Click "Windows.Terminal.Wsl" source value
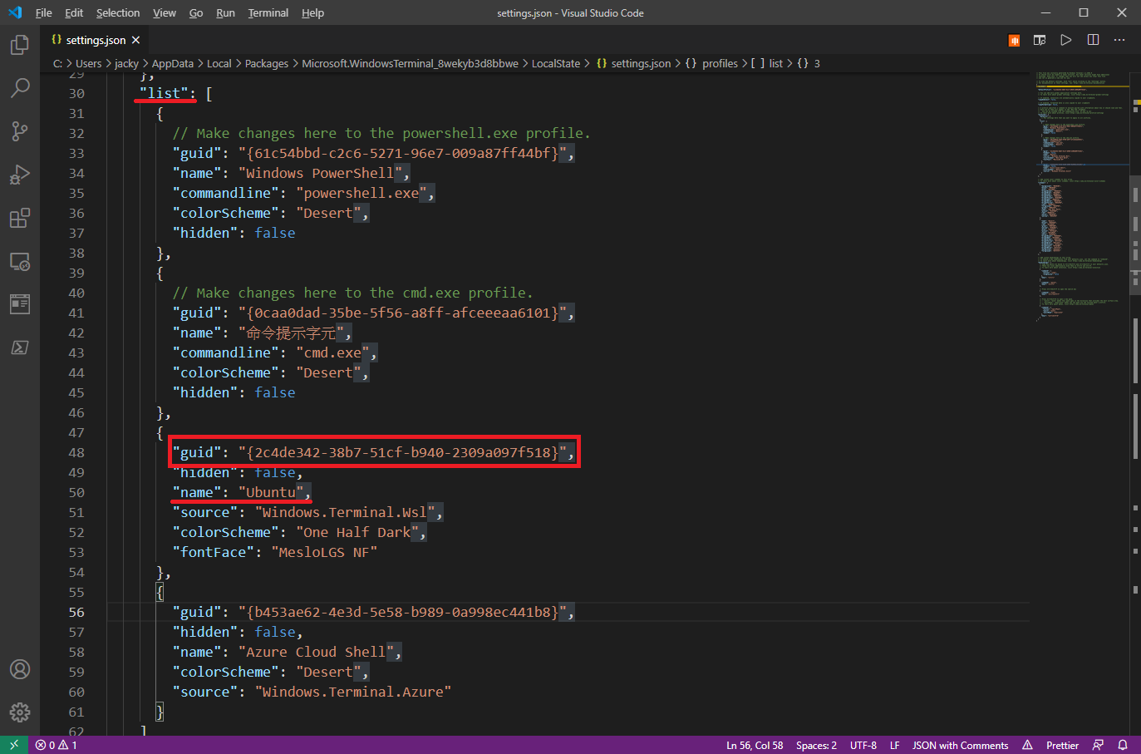This screenshot has width=1141, height=754. 345,512
